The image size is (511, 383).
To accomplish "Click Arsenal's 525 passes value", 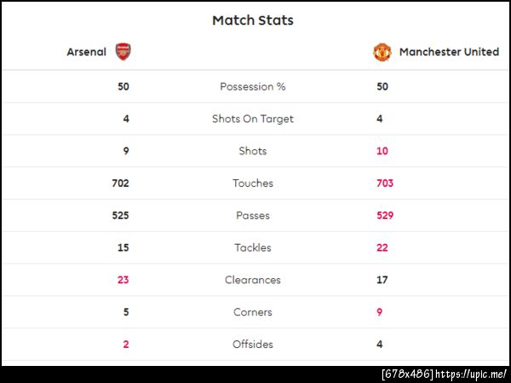I will [121, 216].
